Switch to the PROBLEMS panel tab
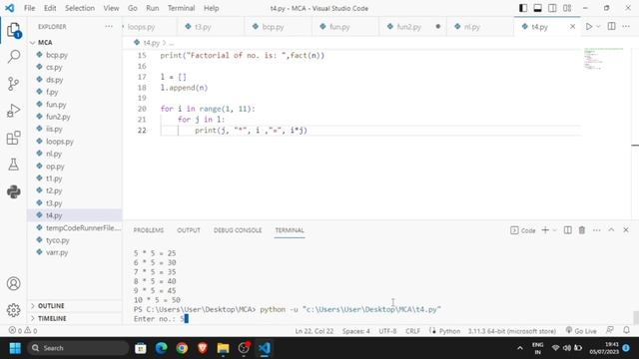This screenshot has width=639, height=359. click(149, 230)
